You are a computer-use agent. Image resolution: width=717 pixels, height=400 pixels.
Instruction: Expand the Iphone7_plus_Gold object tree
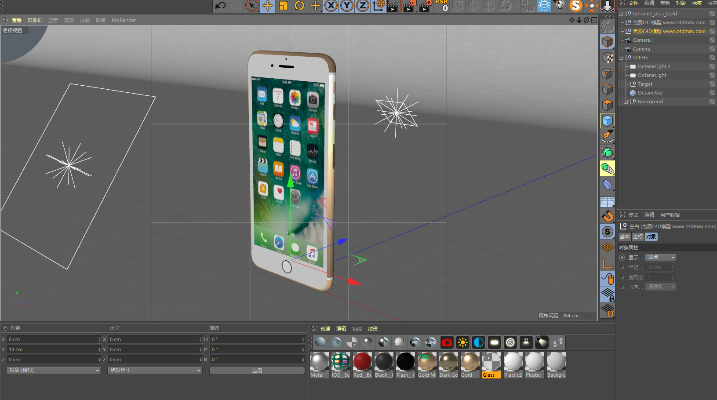[x=621, y=14]
